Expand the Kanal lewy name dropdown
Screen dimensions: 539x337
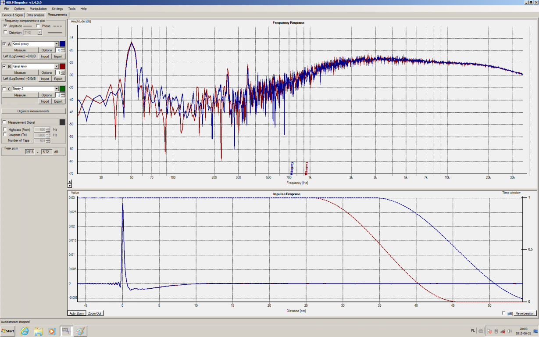pyautogui.click(x=57, y=66)
